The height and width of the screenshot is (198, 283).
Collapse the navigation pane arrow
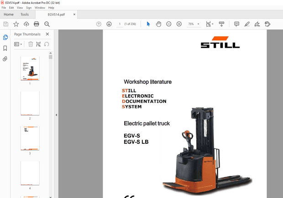[x=56, y=115]
